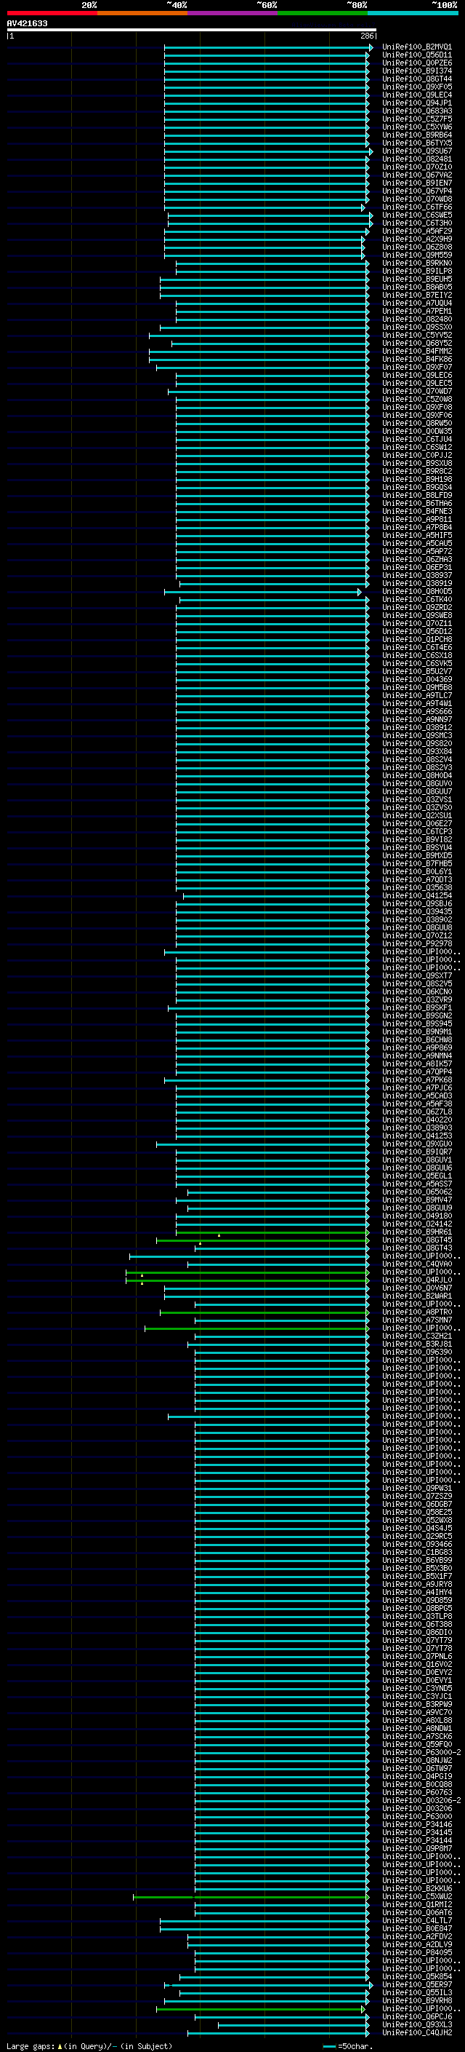Open the UniRef100_Q94JP1 hit
The width and height of the screenshot is (465, 2052).
(416, 103)
